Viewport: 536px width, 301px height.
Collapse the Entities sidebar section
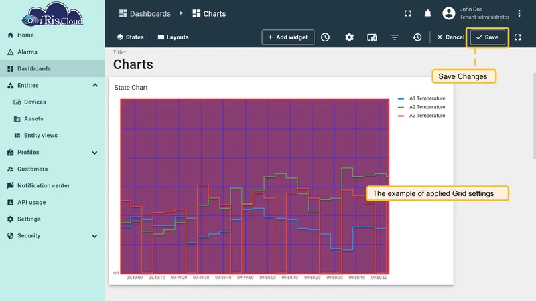pos(95,85)
